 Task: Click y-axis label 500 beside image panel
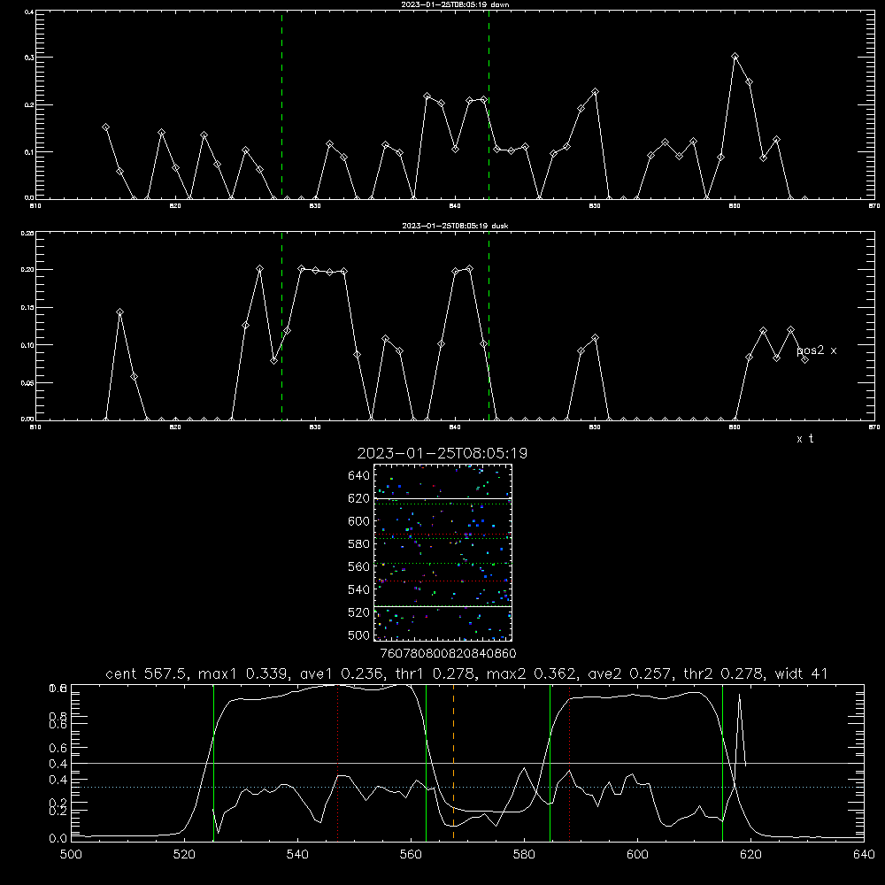point(359,635)
